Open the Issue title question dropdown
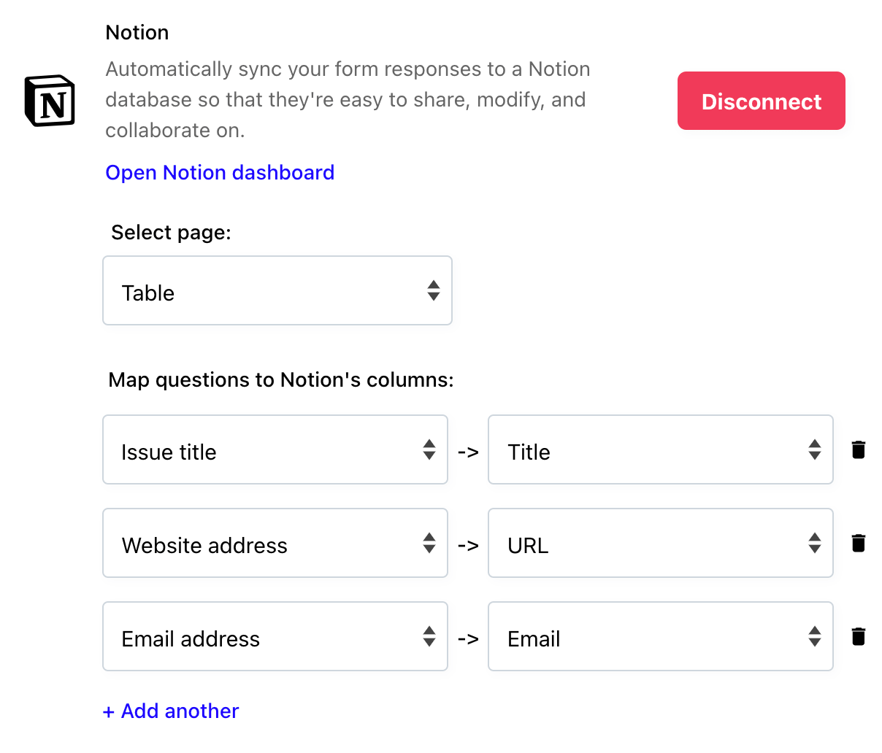 point(275,449)
